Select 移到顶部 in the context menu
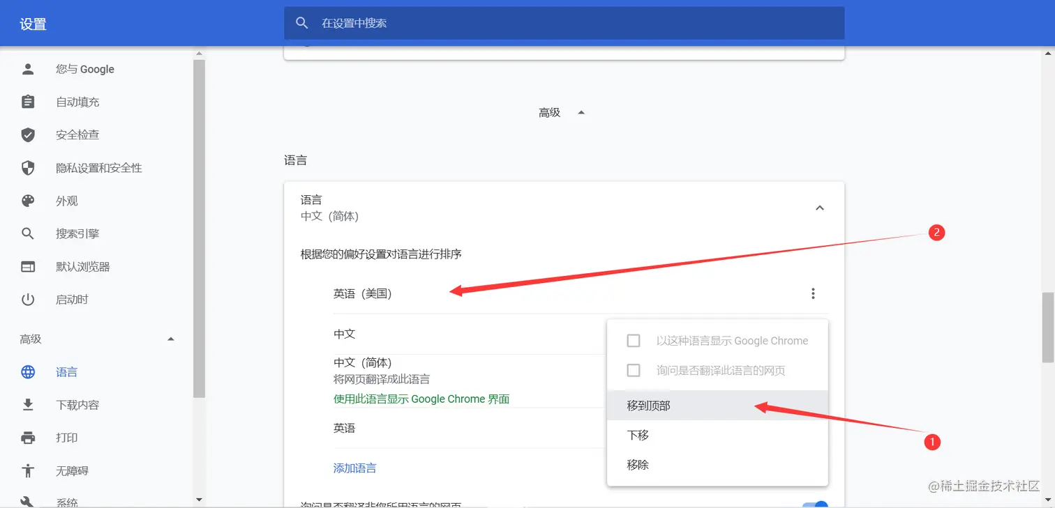The height and width of the screenshot is (508, 1055). [717, 405]
